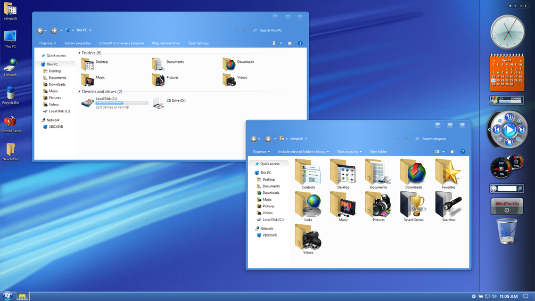Screen dimensions: 535x301
Task: Click Uninstall or change a program
Action: (121, 43)
